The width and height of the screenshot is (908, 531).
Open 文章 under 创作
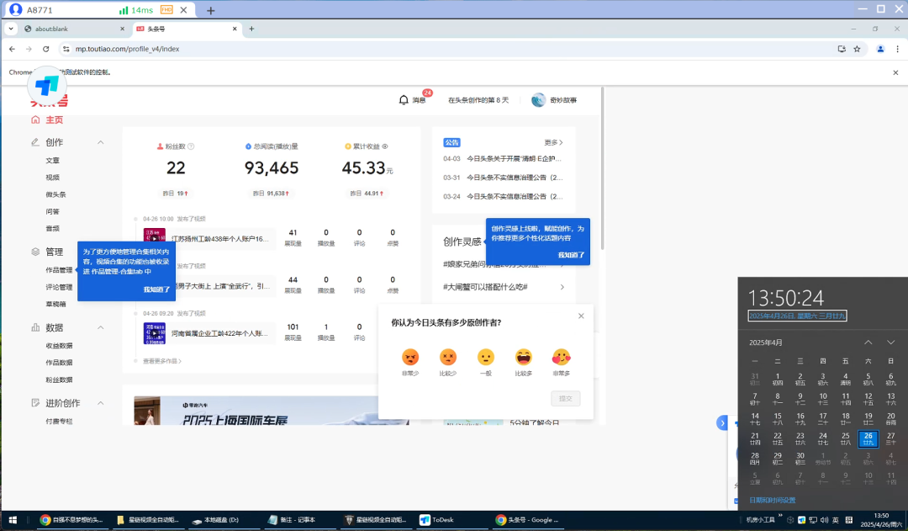pyautogui.click(x=52, y=161)
